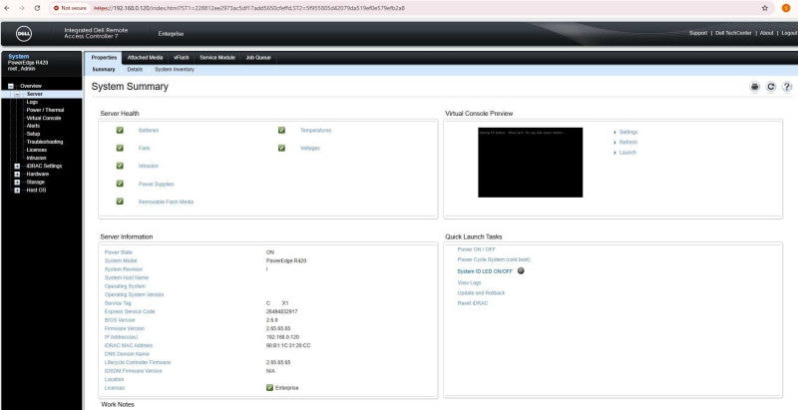The width and height of the screenshot is (798, 410).
Task: Open Batteries health link
Action: (x=149, y=131)
